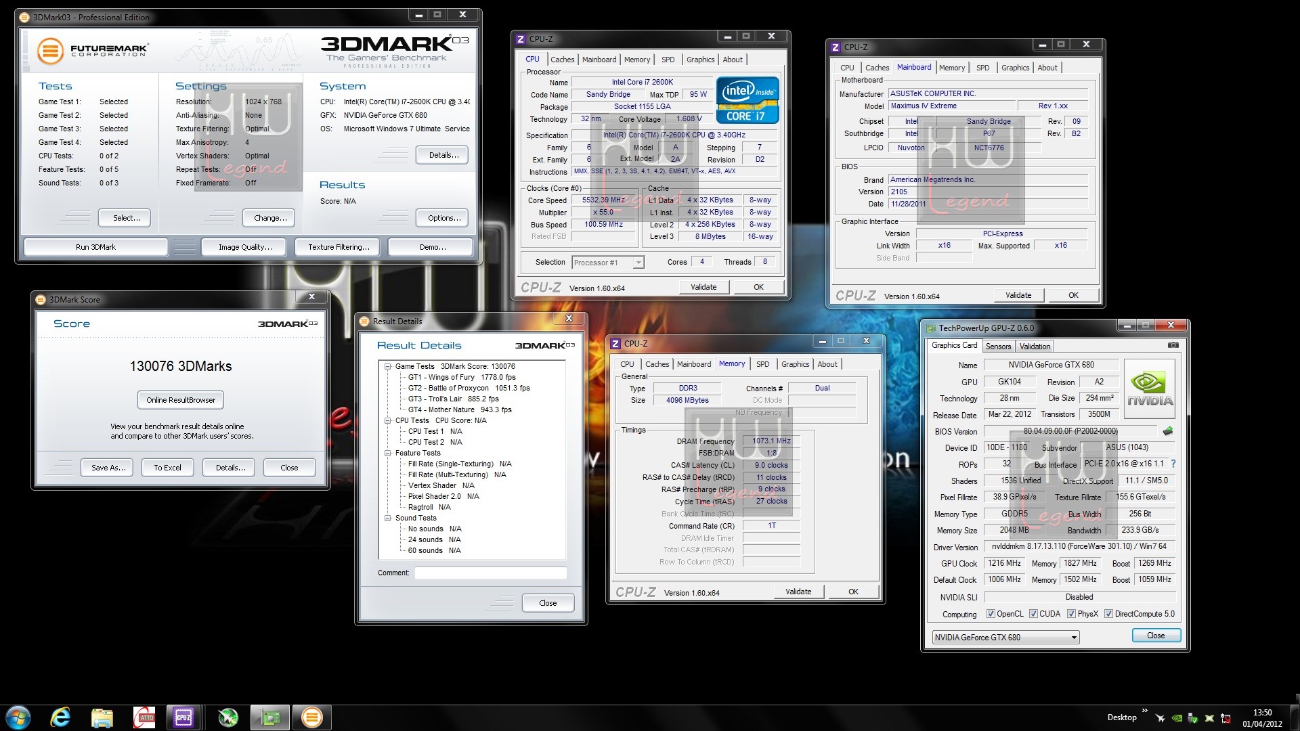Click the Demo... button
Viewport: 1300px width, 731px height.
pyautogui.click(x=432, y=247)
